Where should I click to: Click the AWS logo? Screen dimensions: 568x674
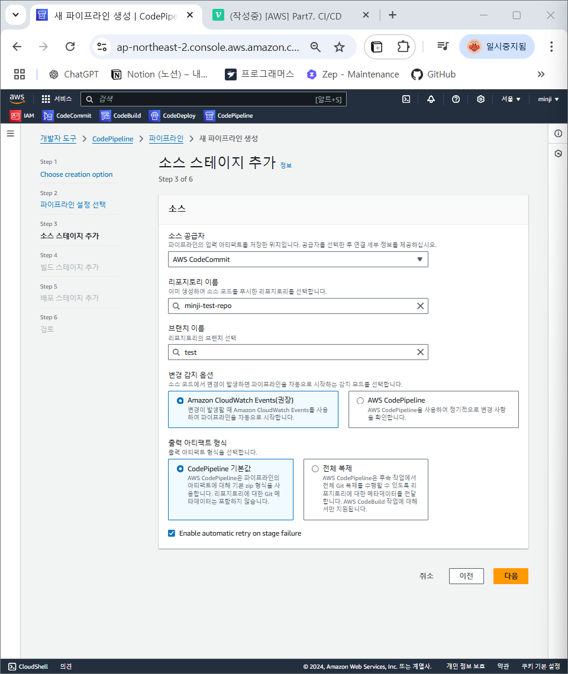coord(17,98)
